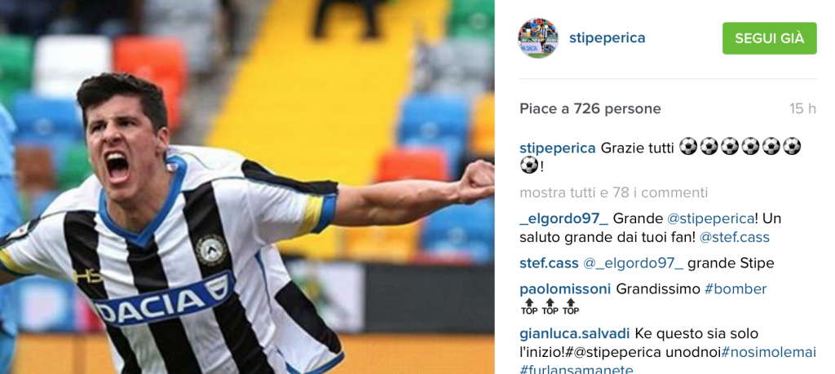835x374 pixels.
Task: Click the first soccer ball emoji in caption
Action: [x=688, y=147]
